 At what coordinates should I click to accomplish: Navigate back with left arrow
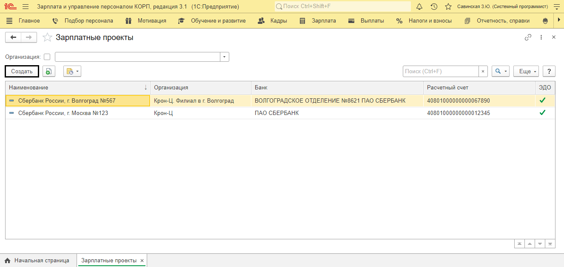[x=13, y=37]
